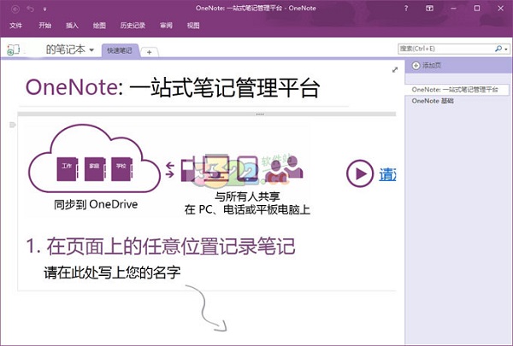Viewport: 513px width, 346px height.
Task: Click the purple play video button
Action: point(359,173)
